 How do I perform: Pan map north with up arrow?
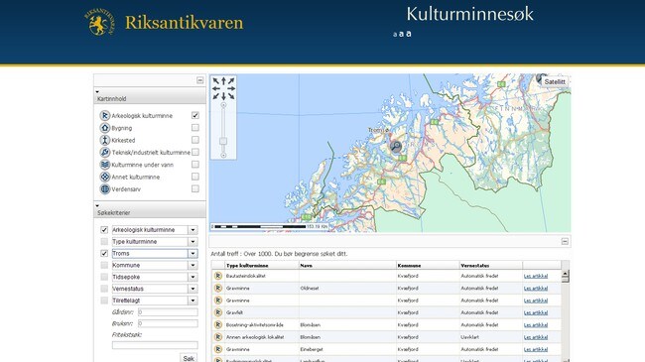[224, 81]
